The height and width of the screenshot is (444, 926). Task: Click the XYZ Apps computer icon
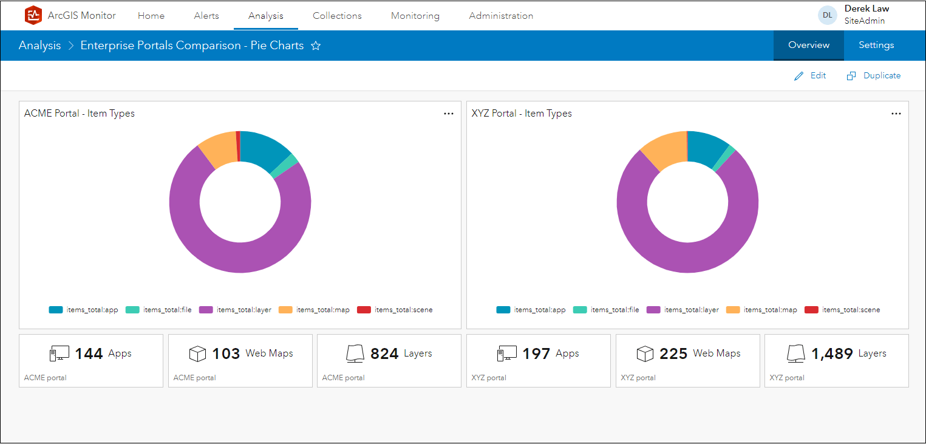click(507, 353)
